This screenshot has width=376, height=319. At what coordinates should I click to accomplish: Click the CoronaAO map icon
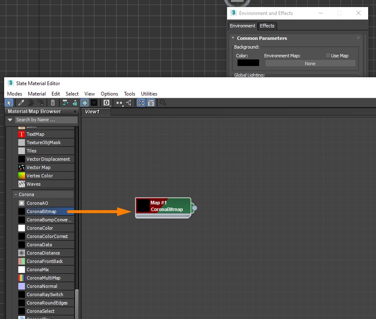click(x=22, y=204)
